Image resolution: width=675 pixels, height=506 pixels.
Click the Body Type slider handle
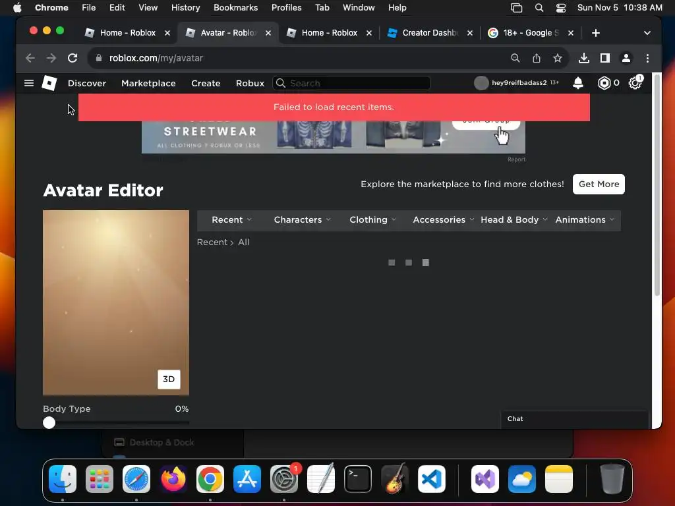point(49,422)
